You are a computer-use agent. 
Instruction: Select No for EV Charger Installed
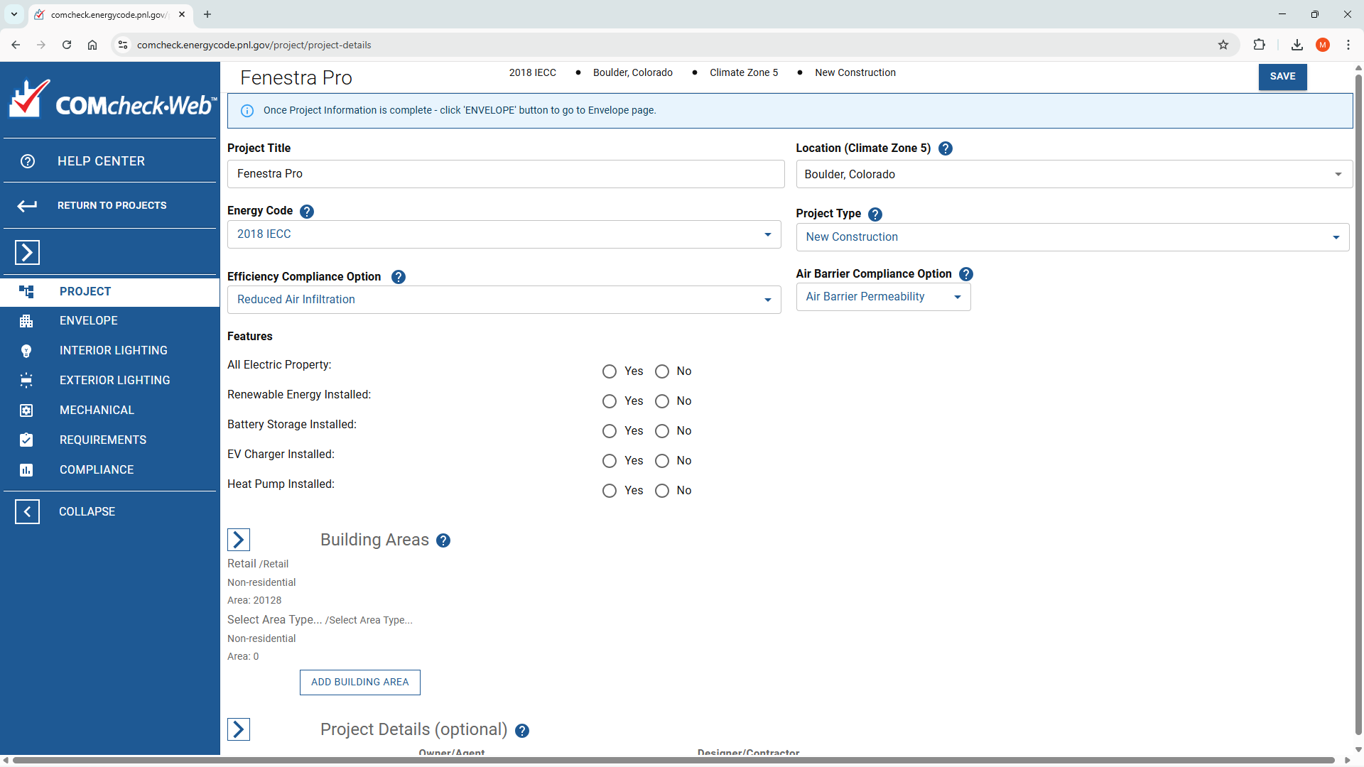point(662,461)
